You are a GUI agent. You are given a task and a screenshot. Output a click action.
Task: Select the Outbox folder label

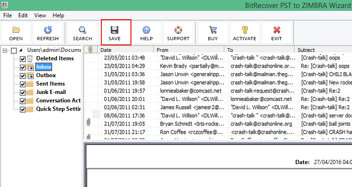point(46,75)
